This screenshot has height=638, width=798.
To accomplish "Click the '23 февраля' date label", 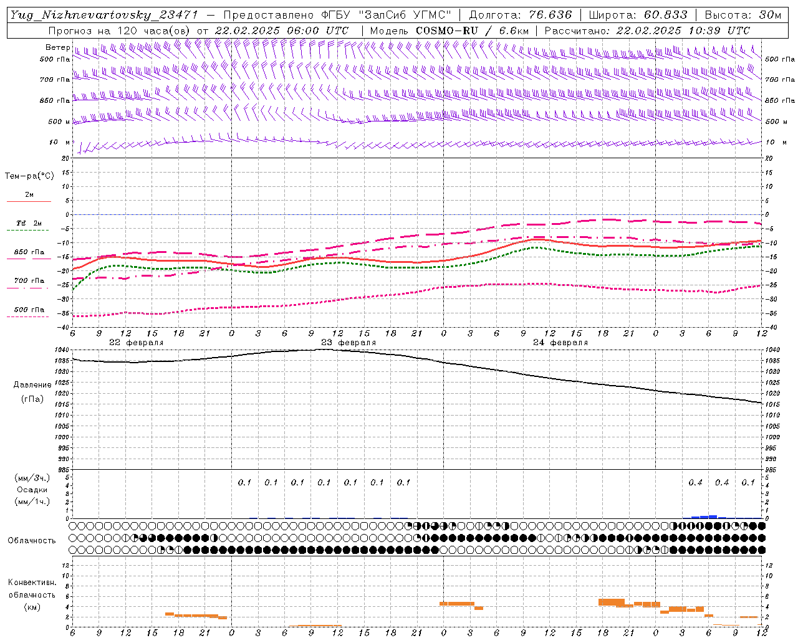I will pos(349,342).
